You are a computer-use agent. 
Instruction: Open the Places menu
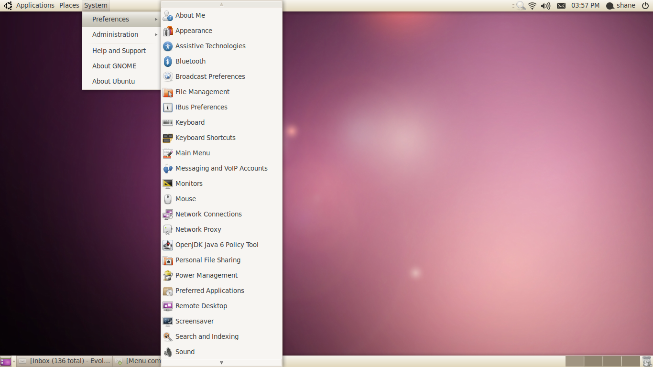coord(69,5)
